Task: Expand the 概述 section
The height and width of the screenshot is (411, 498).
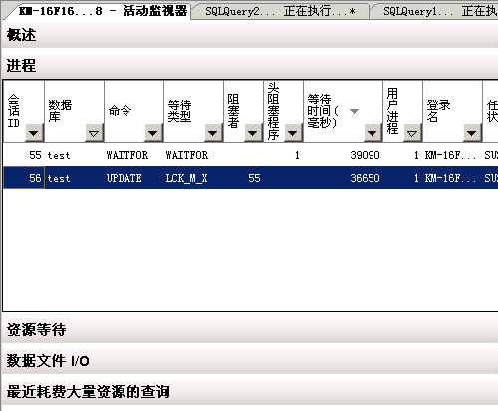Action: click(250, 35)
